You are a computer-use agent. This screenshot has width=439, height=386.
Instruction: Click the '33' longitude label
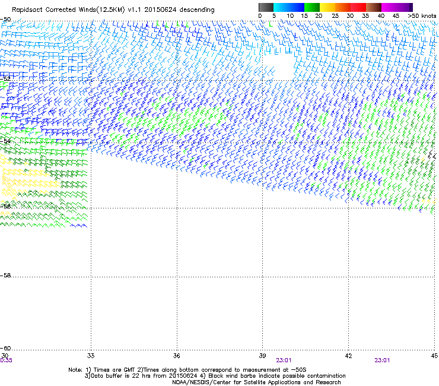click(91, 356)
